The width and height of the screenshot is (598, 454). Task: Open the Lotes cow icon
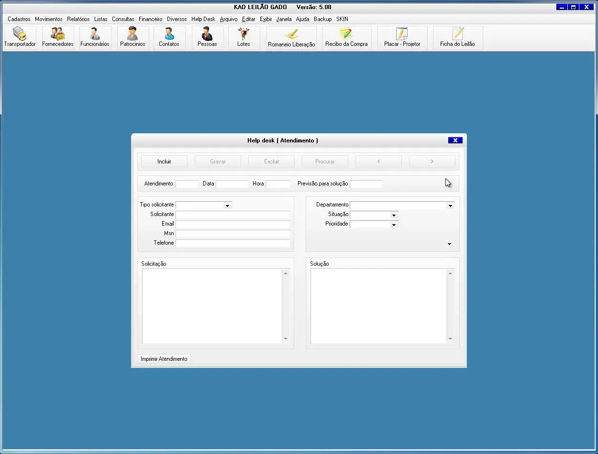pyautogui.click(x=244, y=38)
